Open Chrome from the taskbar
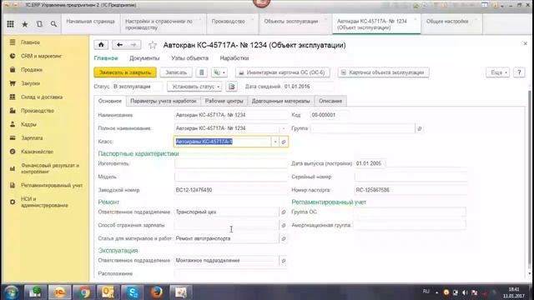534x300 pixels. 83,292
